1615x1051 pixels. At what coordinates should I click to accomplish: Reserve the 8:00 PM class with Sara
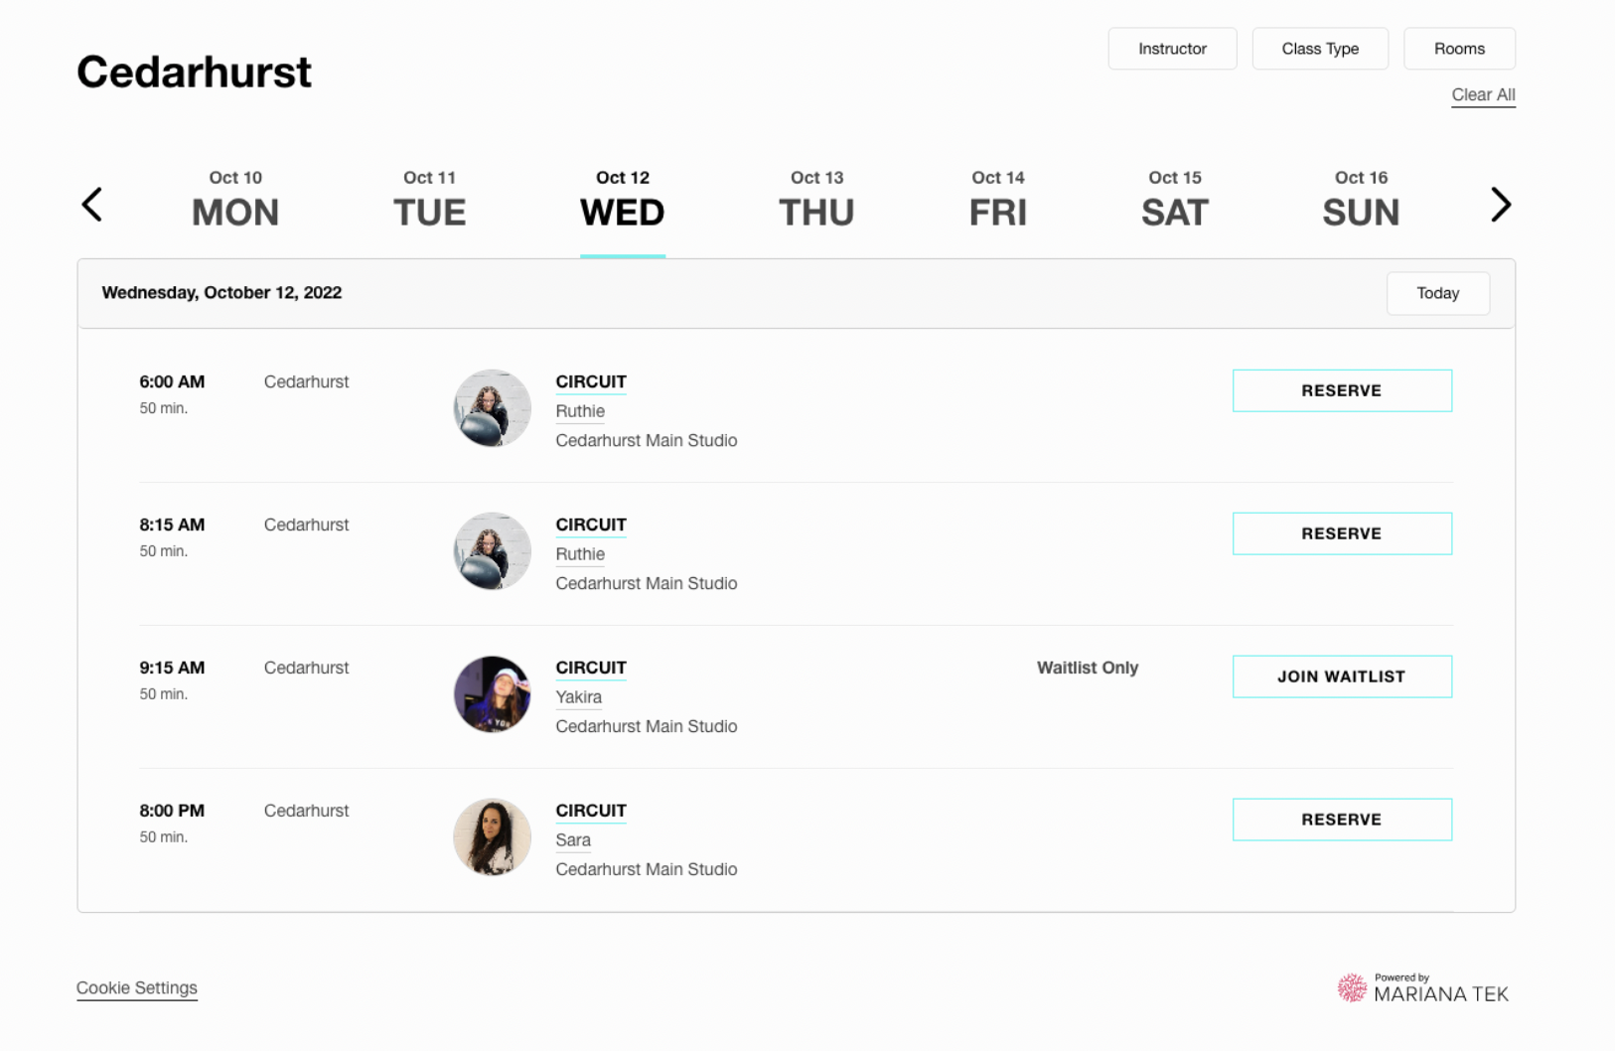click(x=1341, y=820)
